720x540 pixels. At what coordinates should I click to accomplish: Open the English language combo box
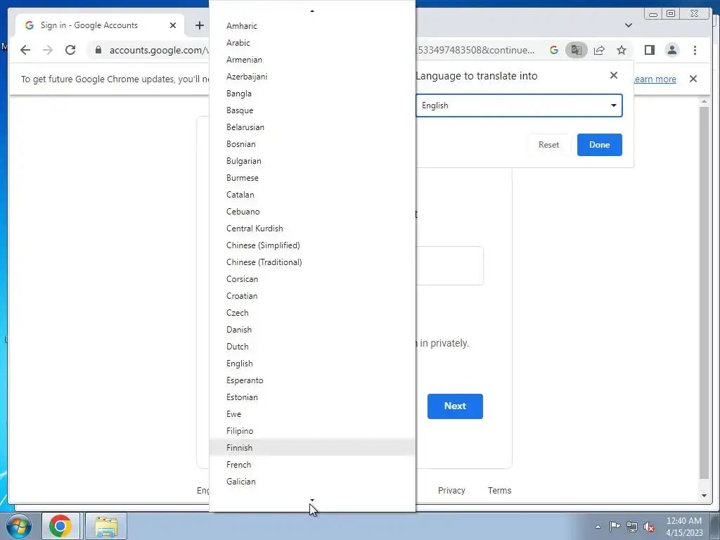[x=519, y=105]
